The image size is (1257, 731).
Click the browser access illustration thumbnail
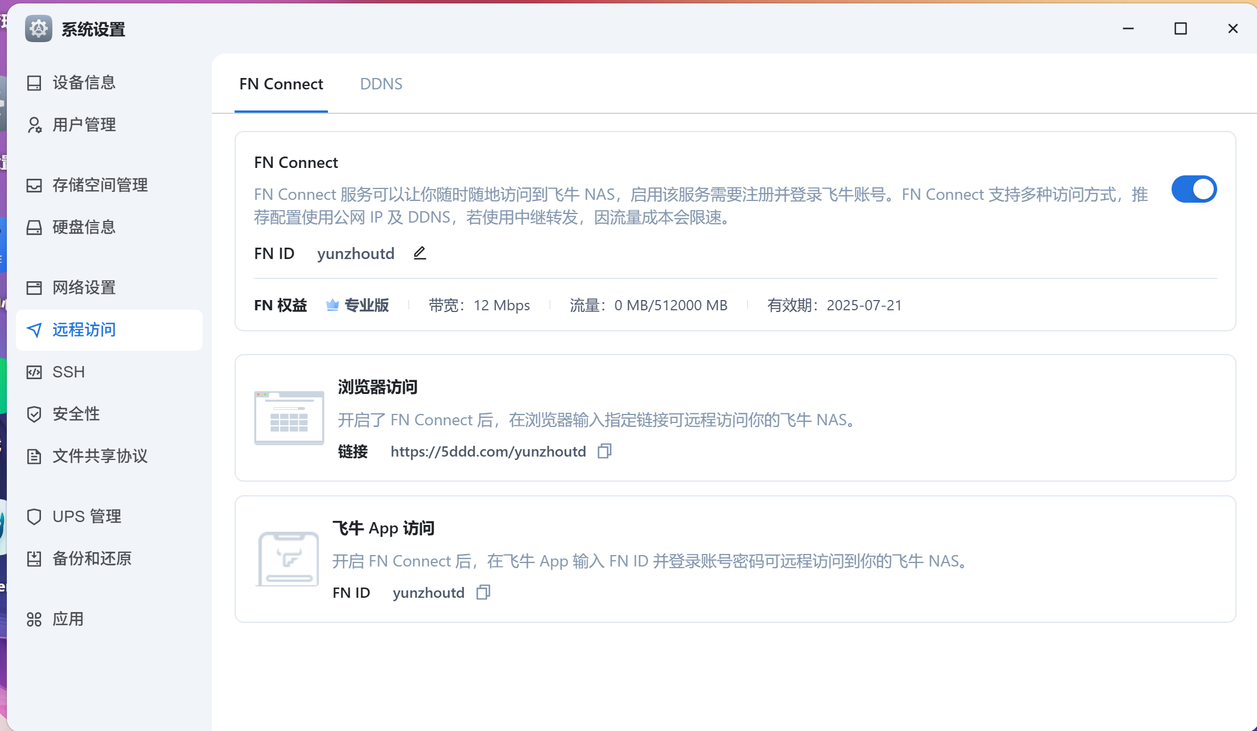[x=289, y=418]
